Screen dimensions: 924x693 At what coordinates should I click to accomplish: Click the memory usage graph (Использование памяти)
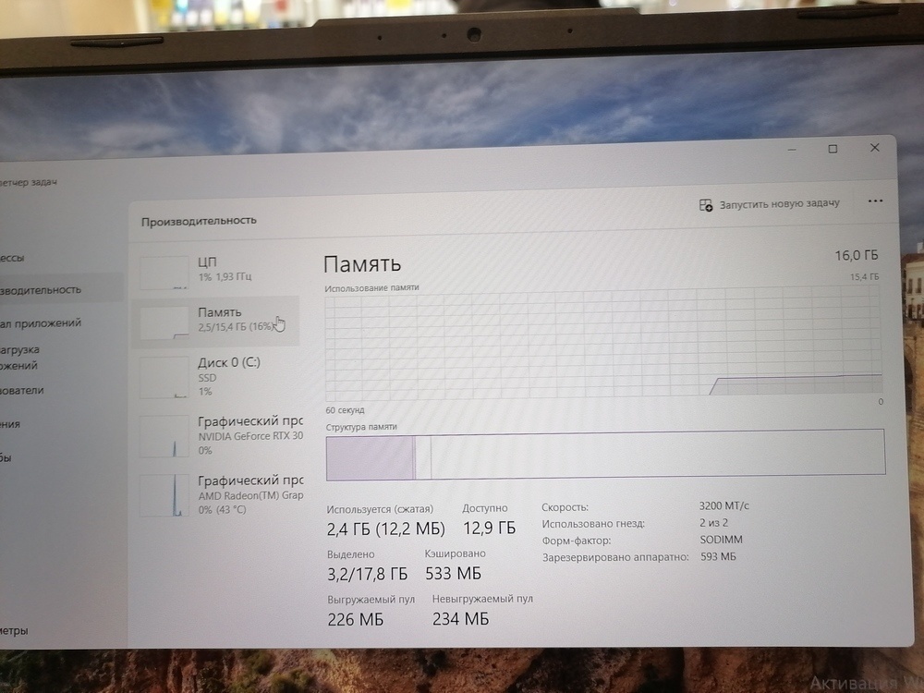603,344
